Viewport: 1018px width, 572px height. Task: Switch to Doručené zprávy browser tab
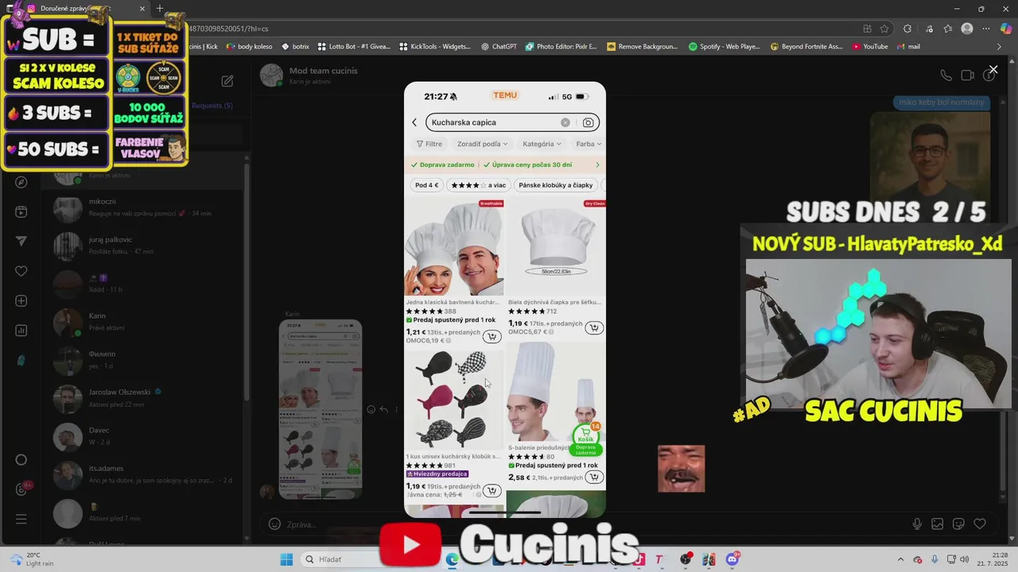click(x=87, y=9)
